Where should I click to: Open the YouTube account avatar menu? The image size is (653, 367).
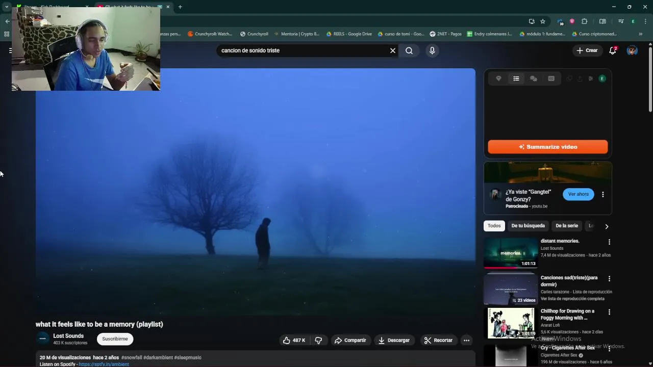tap(632, 50)
